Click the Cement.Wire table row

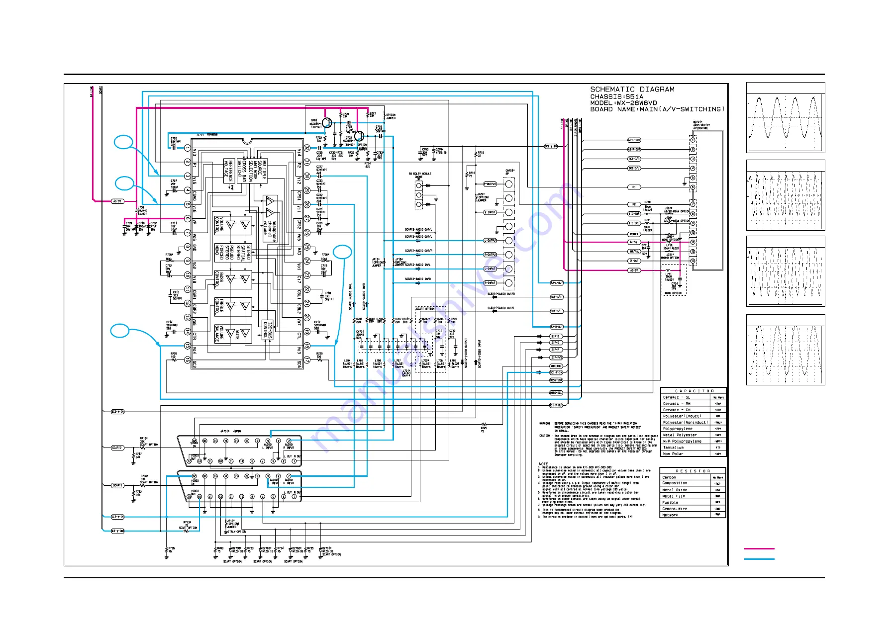(x=693, y=509)
